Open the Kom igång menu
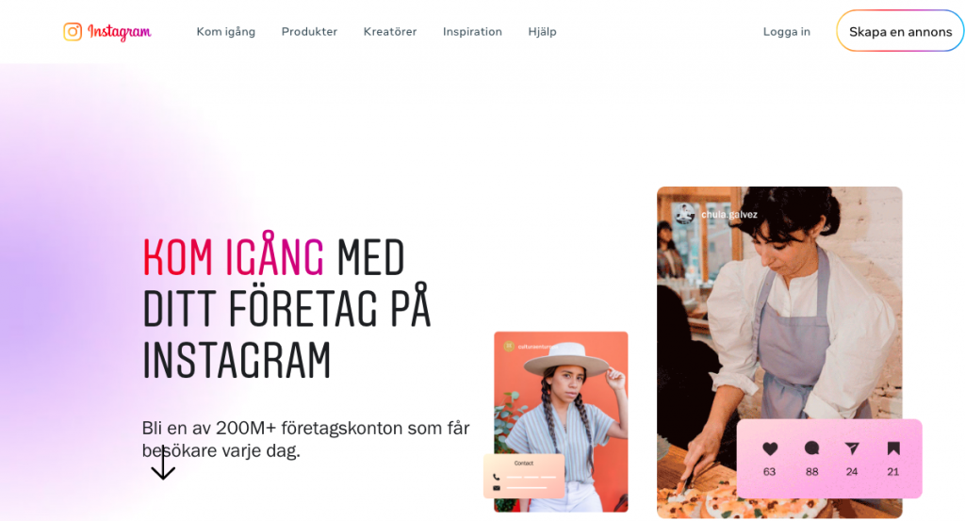 pyautogui.click(x=226, y=31)
